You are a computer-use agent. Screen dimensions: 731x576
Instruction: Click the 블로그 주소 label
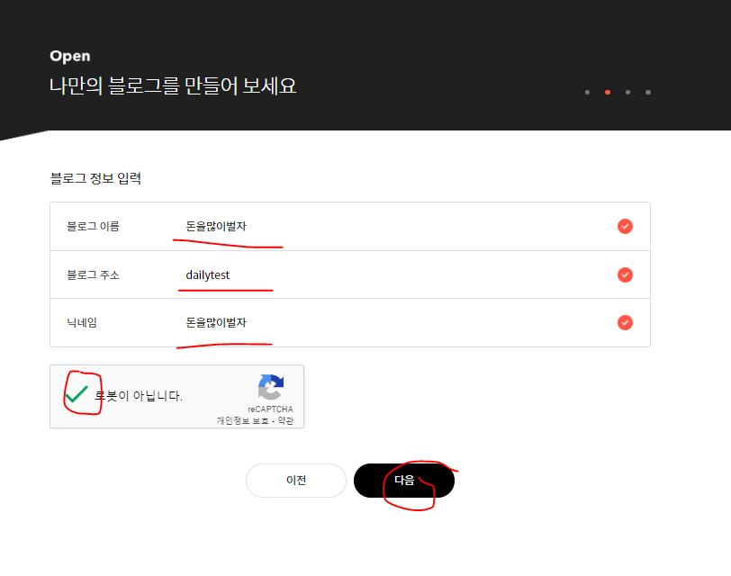point(94,275)
